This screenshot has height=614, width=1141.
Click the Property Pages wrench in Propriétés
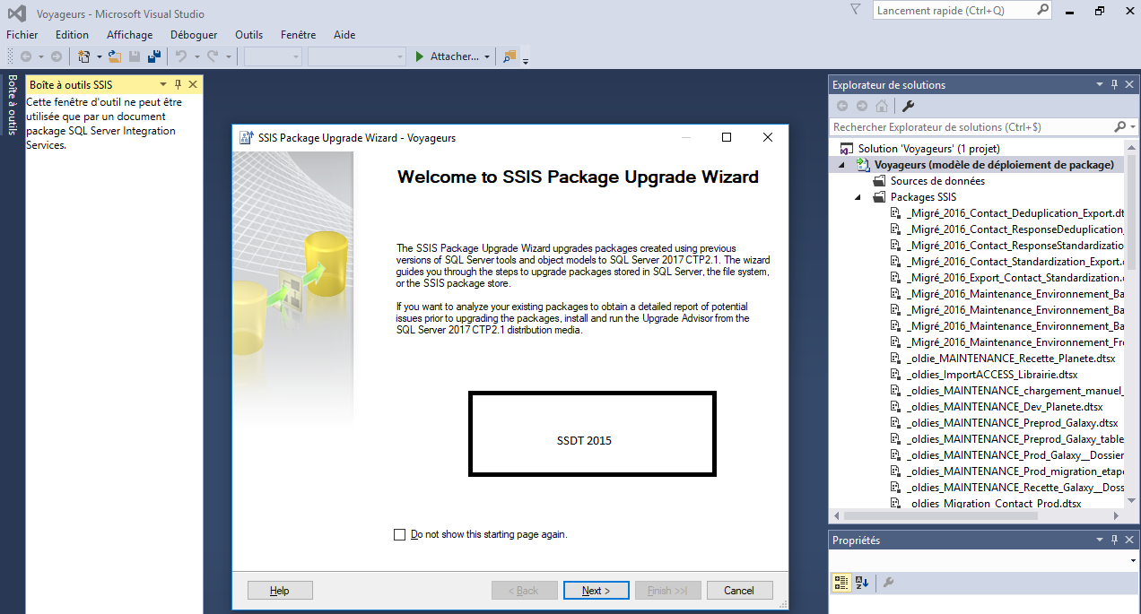point(888,582)
